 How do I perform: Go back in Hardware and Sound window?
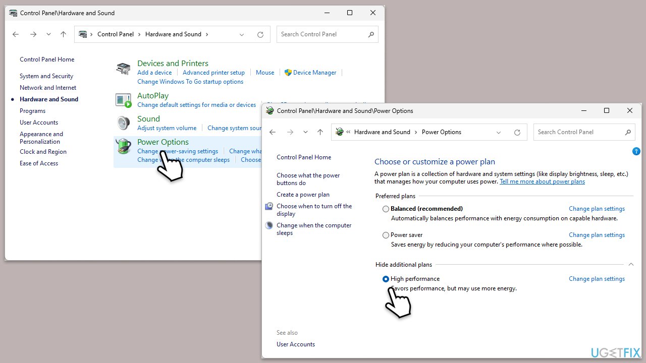(16, 34)
